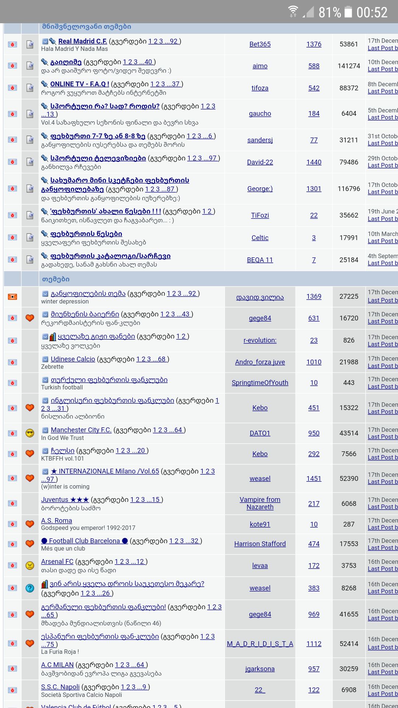Go to page 92 of Real Madrid C.F.

click(174, 41)
